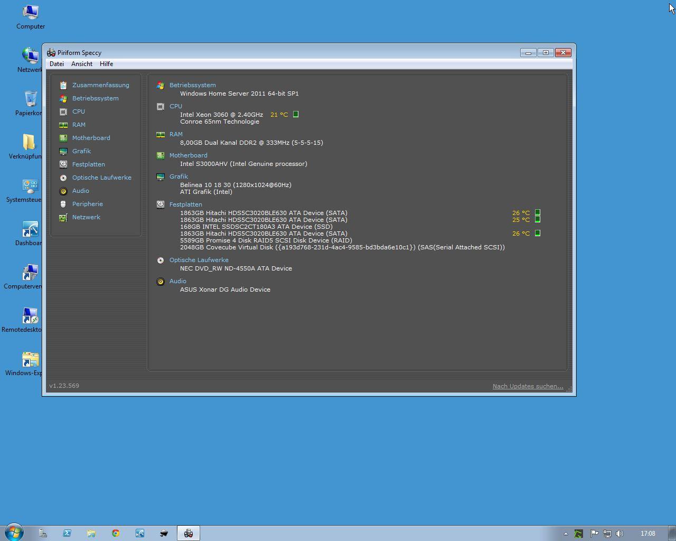
Task: Click the Windows Start button
Action: tap(14, 533)
